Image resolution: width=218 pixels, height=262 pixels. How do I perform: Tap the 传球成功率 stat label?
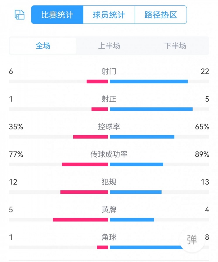click(109, 154)
